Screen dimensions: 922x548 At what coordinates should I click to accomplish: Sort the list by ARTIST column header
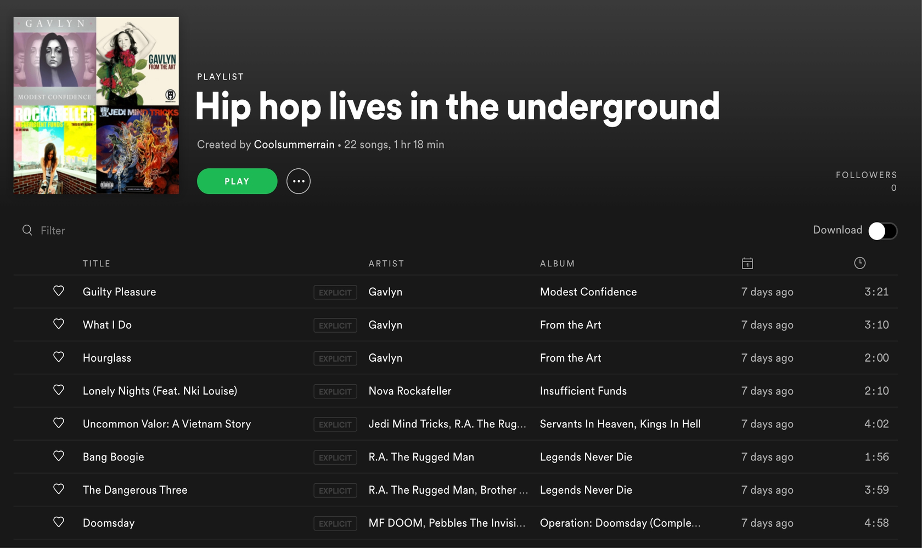(386, 264)
